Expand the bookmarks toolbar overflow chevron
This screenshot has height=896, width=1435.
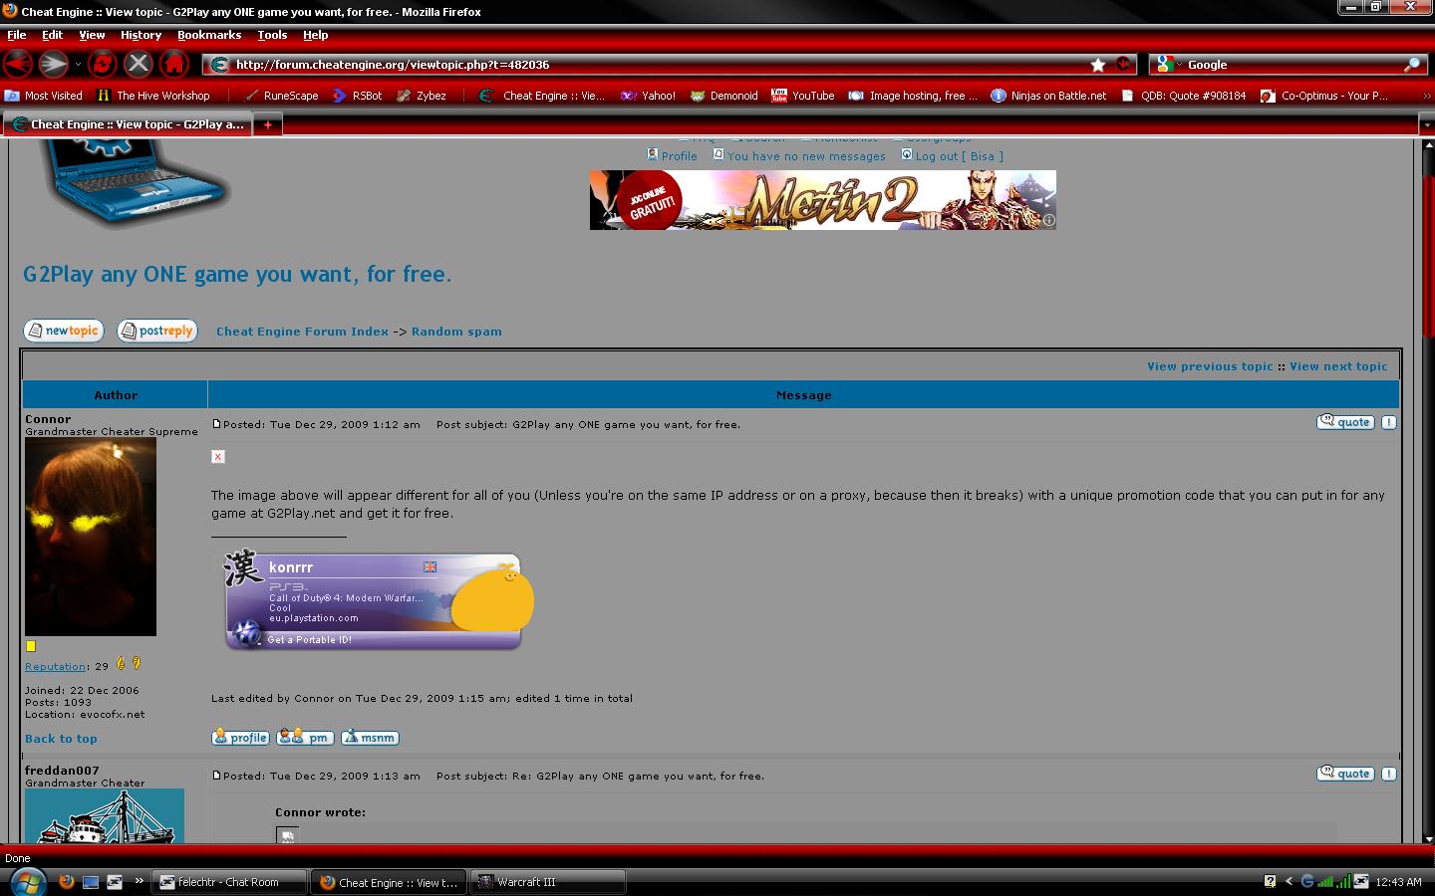pyautogui.click(x=1427, y=96)
